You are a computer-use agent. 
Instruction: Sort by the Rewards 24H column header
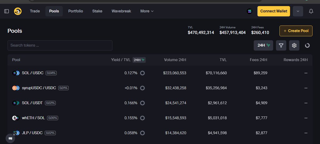pos(295,60)
